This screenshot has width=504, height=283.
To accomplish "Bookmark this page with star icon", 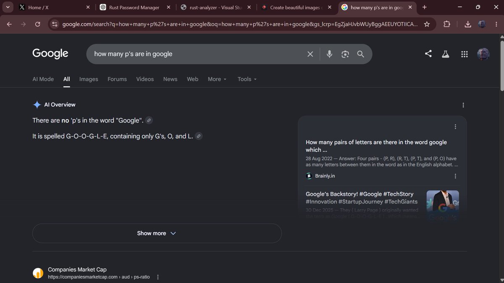I will tap(427, 24).
